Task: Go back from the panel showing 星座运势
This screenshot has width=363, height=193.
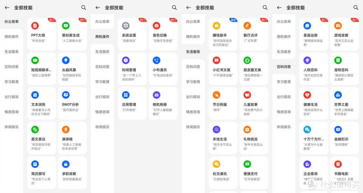Action: pos(280,8)
